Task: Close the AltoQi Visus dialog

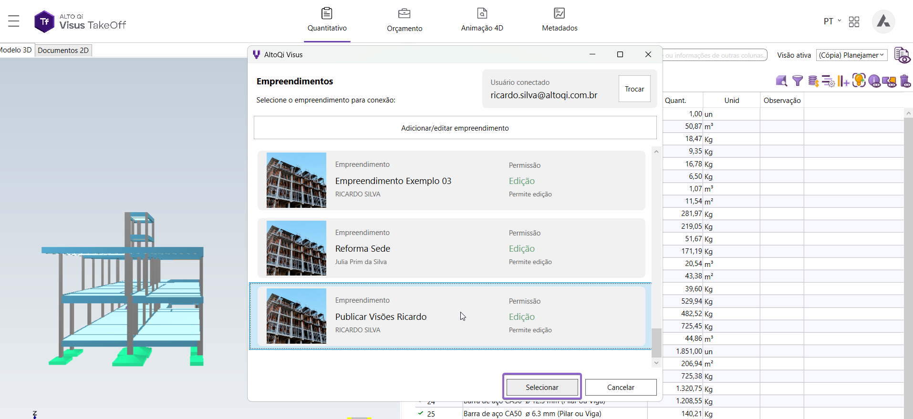Action: (x=648, y=54)
